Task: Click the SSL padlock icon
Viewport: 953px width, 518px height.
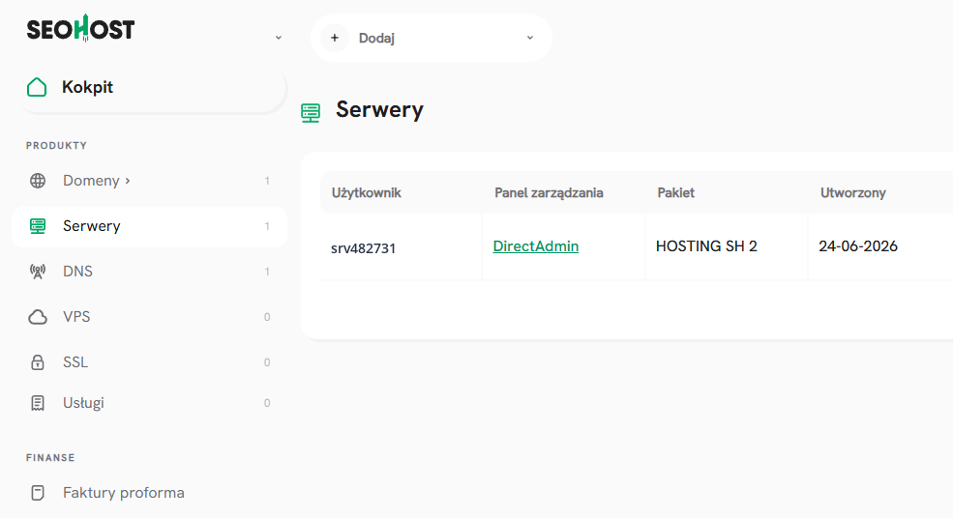Action: point(38,362)
